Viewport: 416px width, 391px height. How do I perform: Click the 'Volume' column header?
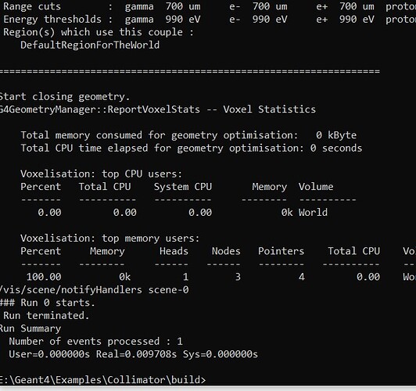pyautogui.click(x=316, y=187)
